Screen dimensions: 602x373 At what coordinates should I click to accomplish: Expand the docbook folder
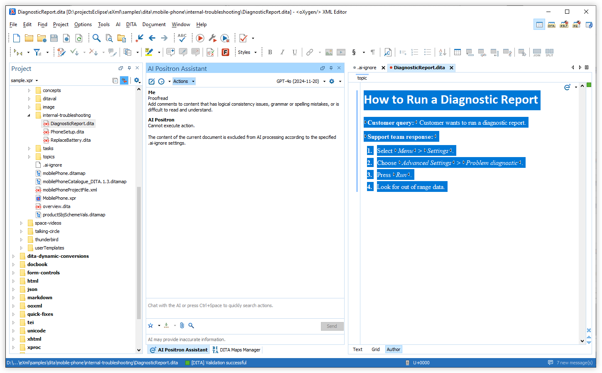(x=14, y=264)
